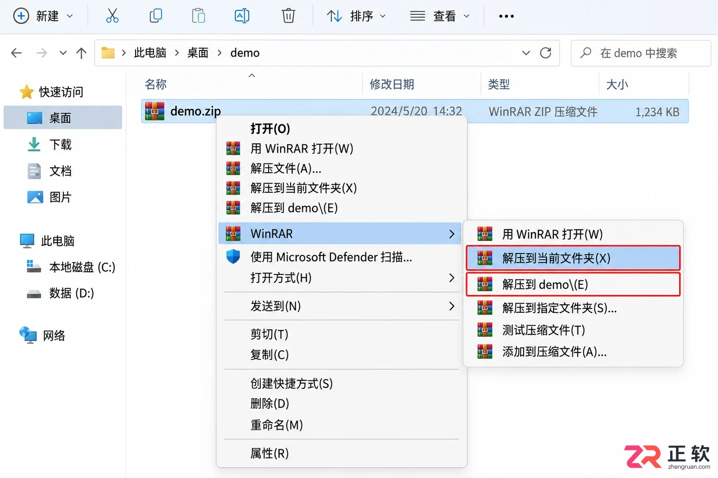
Task: Expand the 发送到(N) submenu arrow
Action: pos(452,306)
